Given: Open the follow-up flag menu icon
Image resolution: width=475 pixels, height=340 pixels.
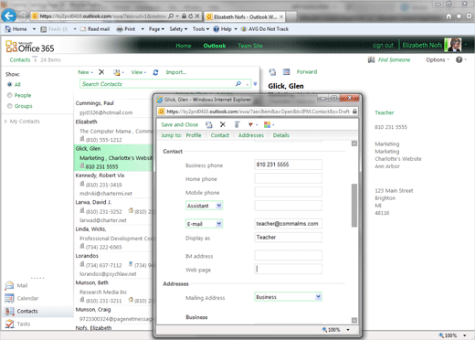Looking at the screenshot, I should pos(250,124).
